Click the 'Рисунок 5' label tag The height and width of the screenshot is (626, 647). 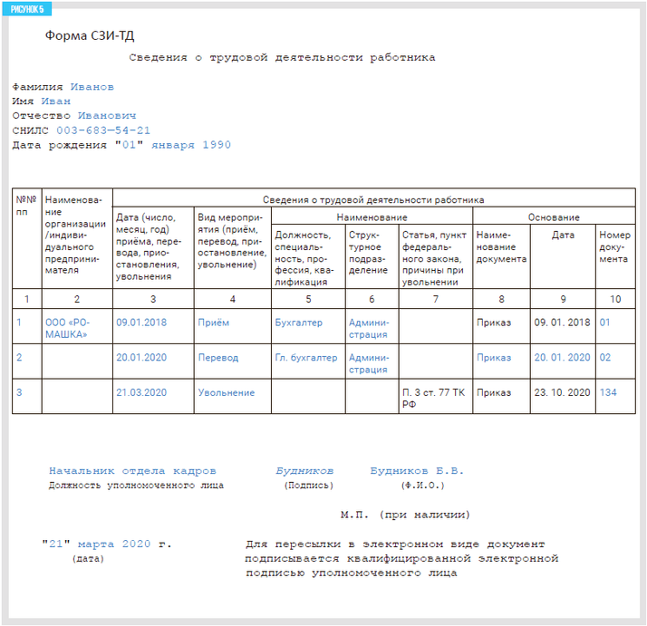tap(27, 7)
